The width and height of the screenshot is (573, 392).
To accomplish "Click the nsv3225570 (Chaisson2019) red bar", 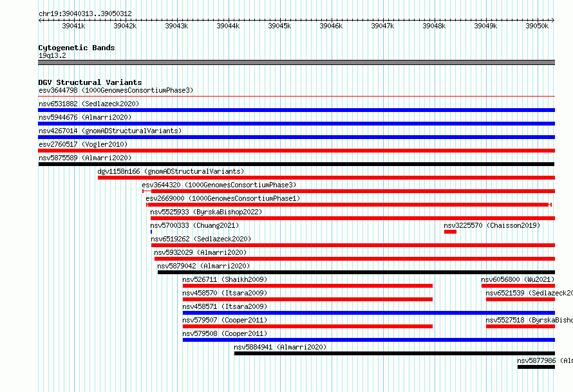I will pyautogui.click(x=450, y=232).
